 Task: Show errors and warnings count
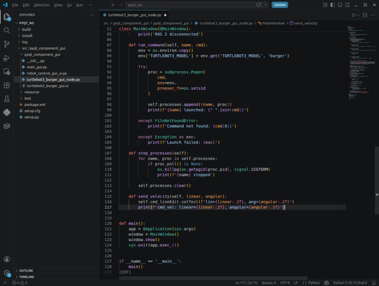point(20,283)
